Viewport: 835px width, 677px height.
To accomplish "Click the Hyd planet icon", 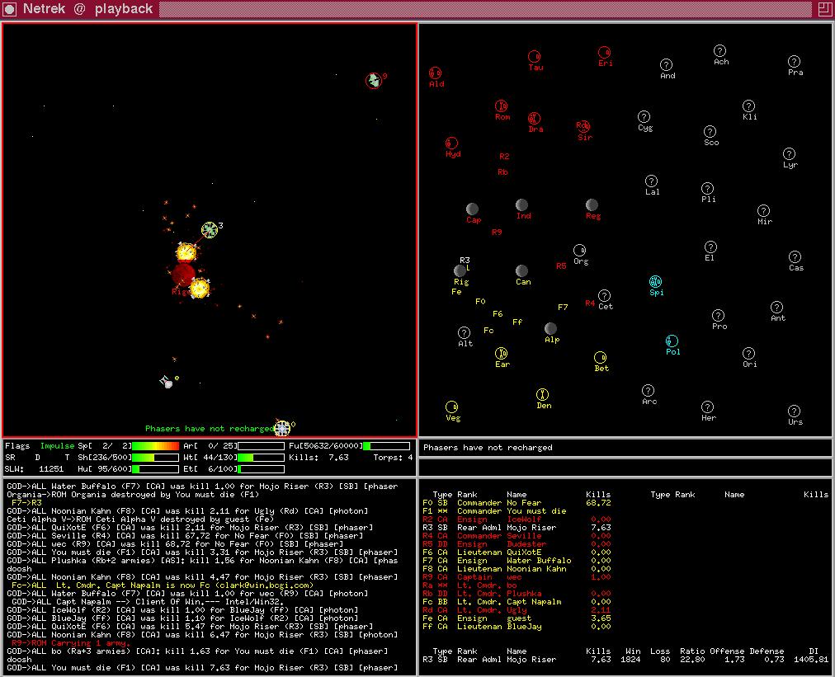I will [451, 143].
